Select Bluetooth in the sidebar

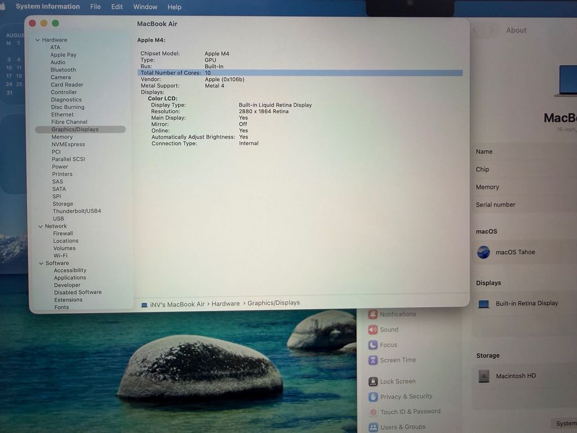point(63,69)
